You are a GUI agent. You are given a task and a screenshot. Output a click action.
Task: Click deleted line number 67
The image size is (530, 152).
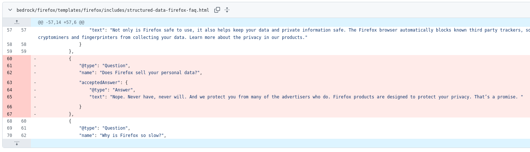[x=10, y=114]
